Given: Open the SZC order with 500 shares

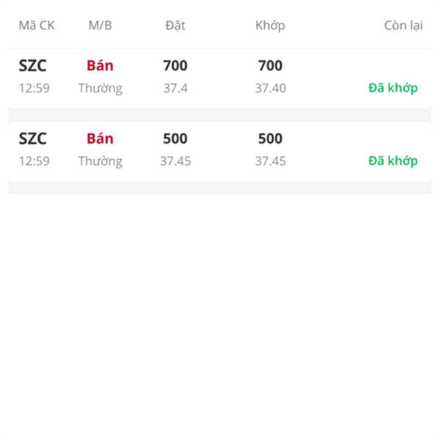Looking at the screenshot, I should point(220,150).
